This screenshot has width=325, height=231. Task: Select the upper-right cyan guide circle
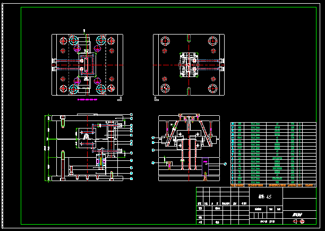(x=101, y=40)
